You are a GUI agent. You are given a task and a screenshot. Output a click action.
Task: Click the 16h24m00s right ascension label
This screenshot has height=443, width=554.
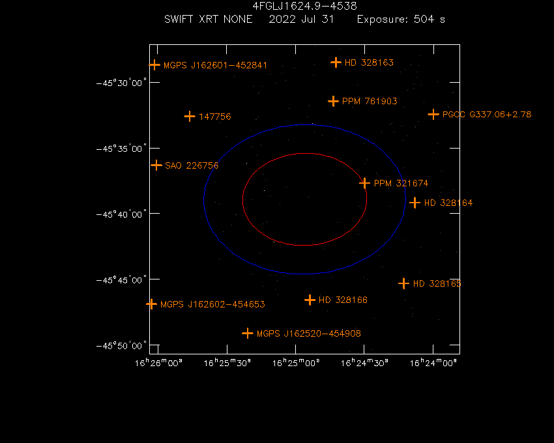point(433,363)
